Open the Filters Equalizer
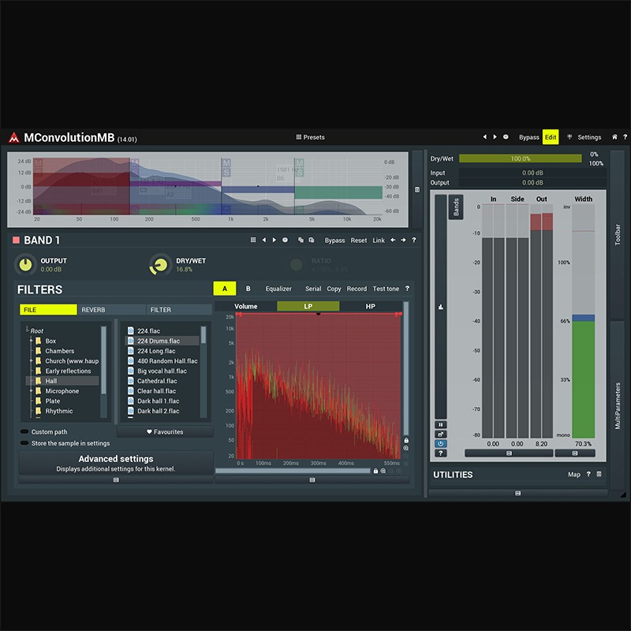This screenshot has width=631, height=631. click(x=278, y=289)
